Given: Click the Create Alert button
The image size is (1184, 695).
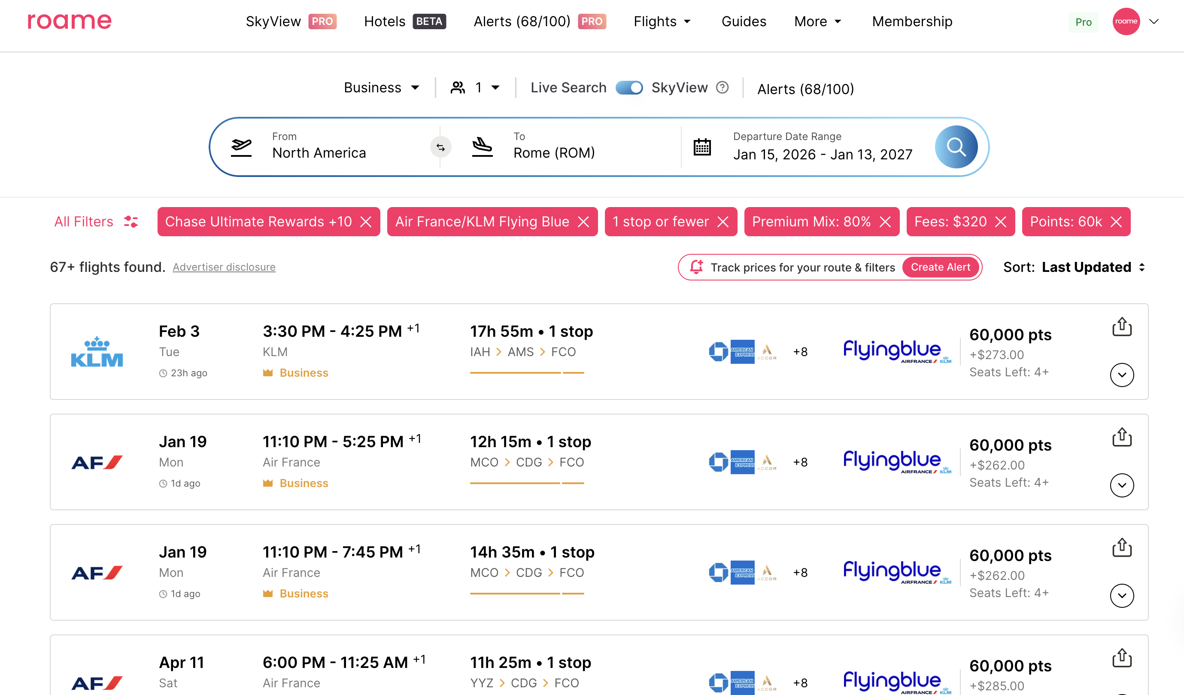Looking at the screenshot, I should click(x=940, y=267).
